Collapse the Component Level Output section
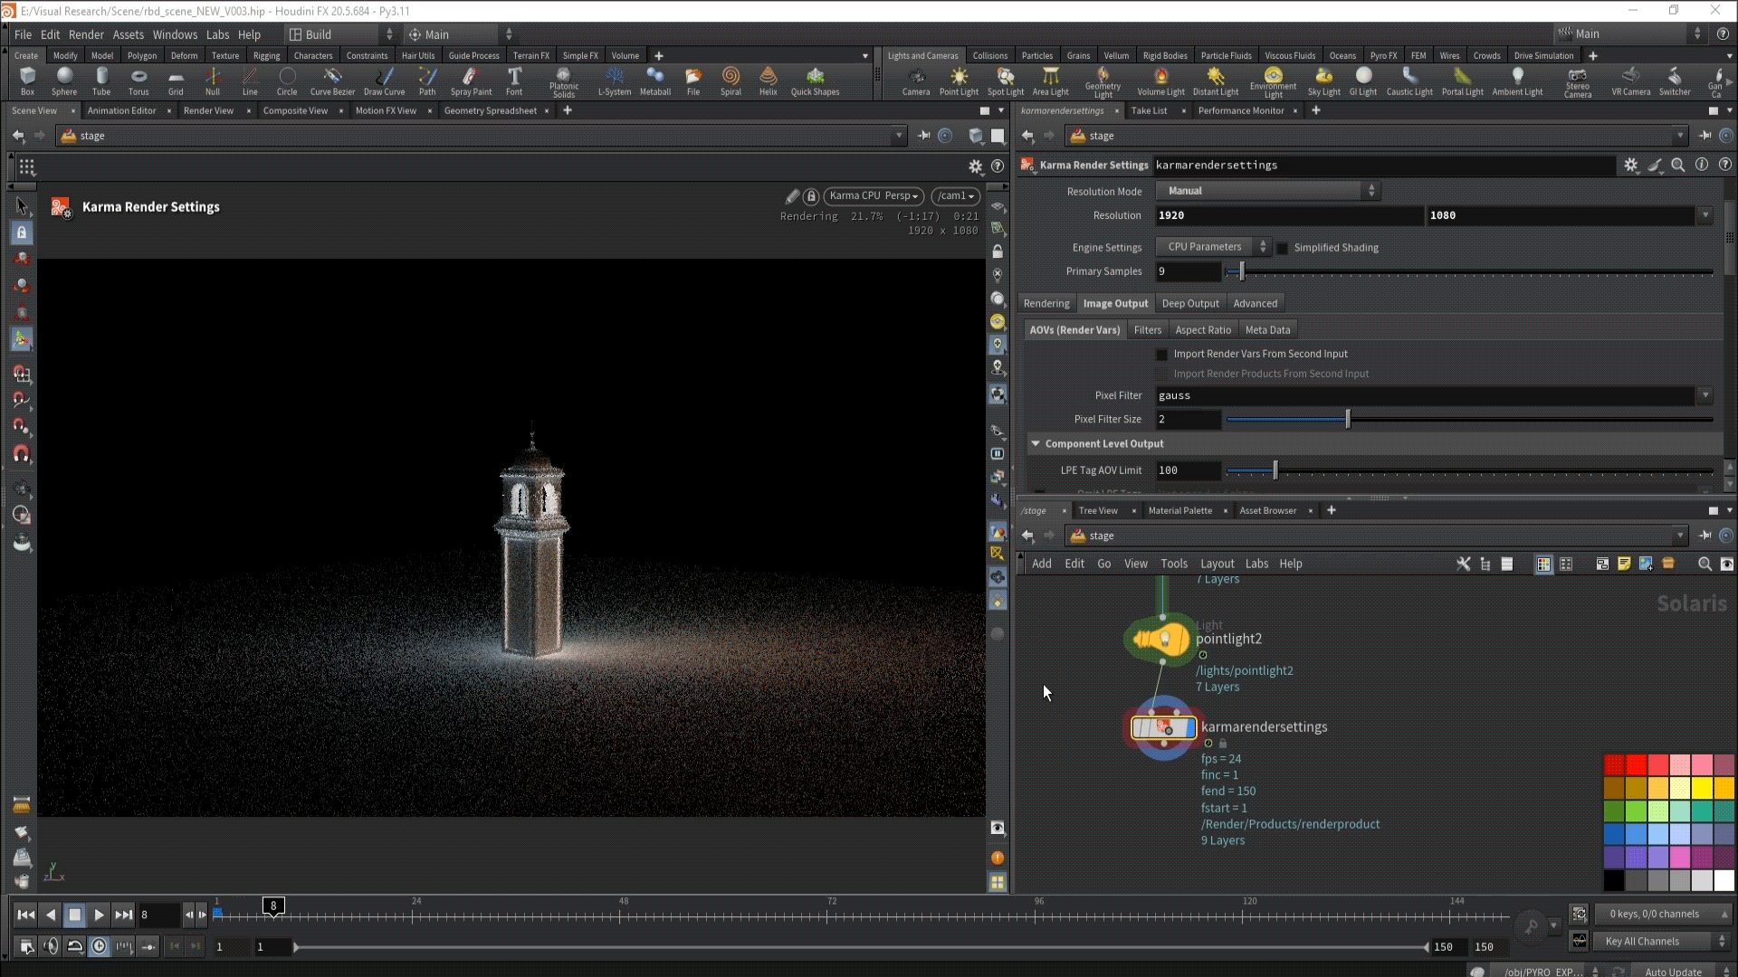Image resolution: width=1738 pixels, height=977 pixels. pyautogui.click(x=1036, y=444)
